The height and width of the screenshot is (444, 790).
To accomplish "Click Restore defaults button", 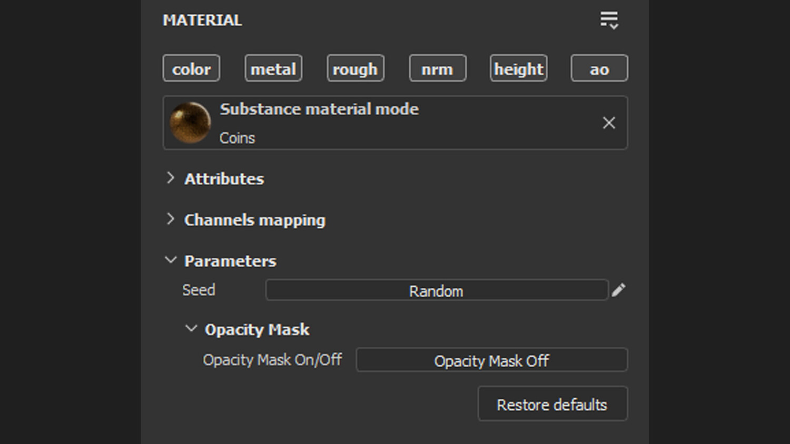I will click(552, 404).
